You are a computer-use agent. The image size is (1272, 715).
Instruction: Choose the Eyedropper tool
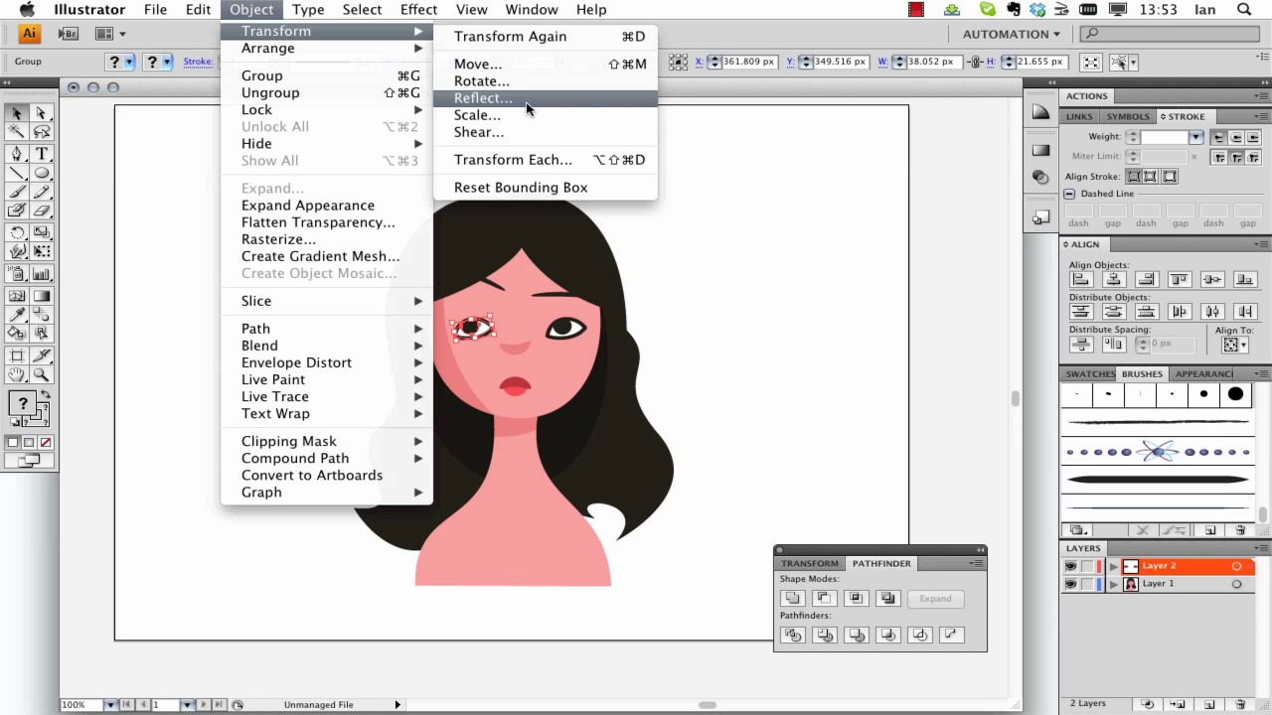point(17,314)
